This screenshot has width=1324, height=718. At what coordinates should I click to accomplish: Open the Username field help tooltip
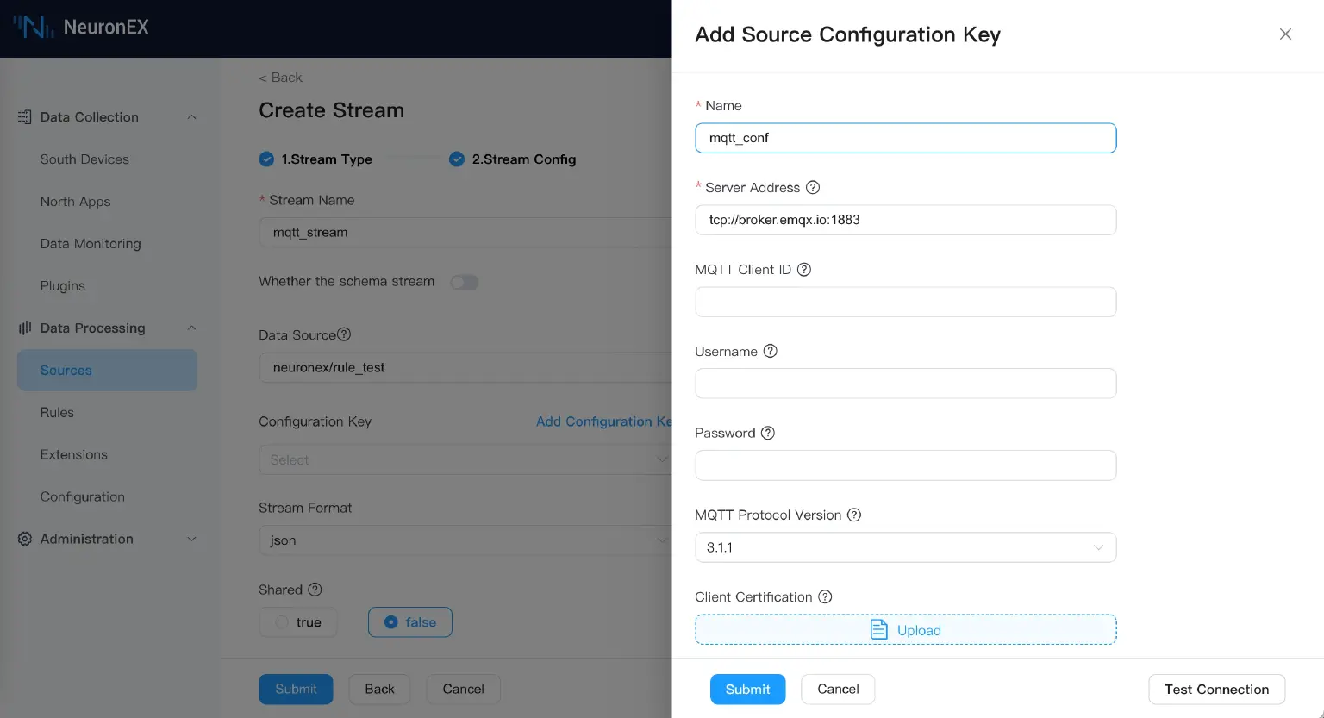pyautogui.click(x=768, y=351)
